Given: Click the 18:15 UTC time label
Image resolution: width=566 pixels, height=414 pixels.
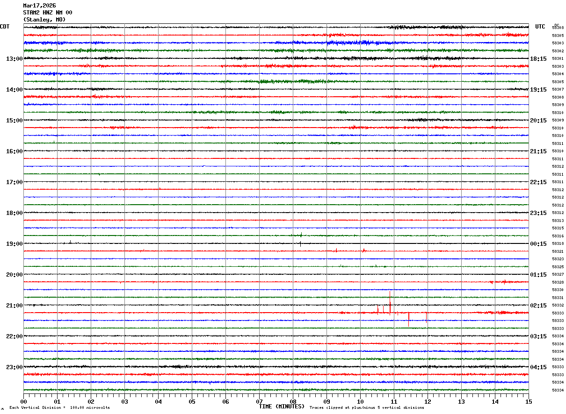Looking at the screenshot, I should click(538, 59).
